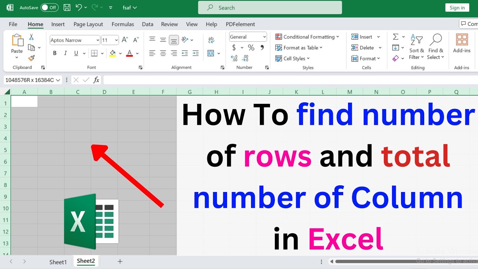Click the Copy icon
Image resolution: width=478 pixels, height=269 pixels.
[31, 47]
